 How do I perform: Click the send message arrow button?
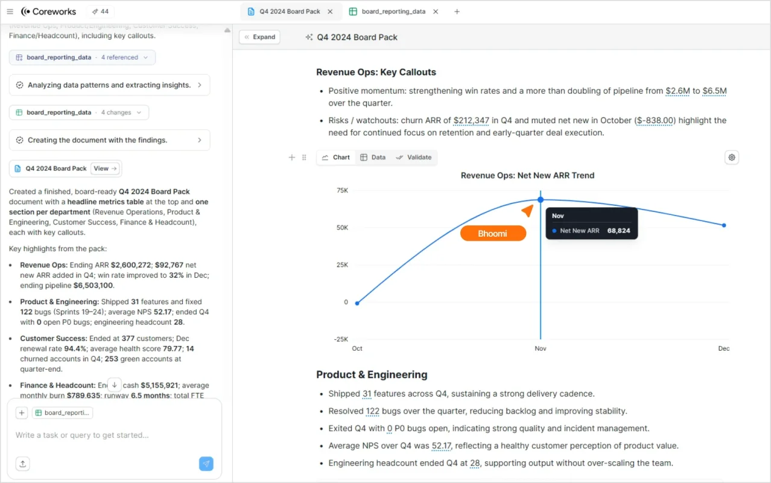(x=206, y=464)
